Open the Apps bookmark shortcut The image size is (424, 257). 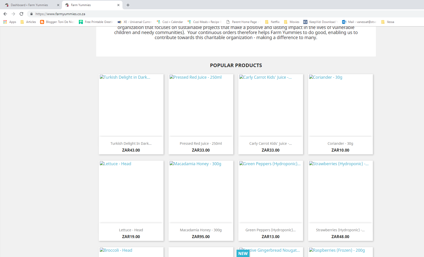10,22
